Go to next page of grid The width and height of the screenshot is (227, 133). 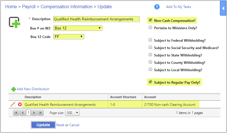pyautogui.click(x=35, y=113)
